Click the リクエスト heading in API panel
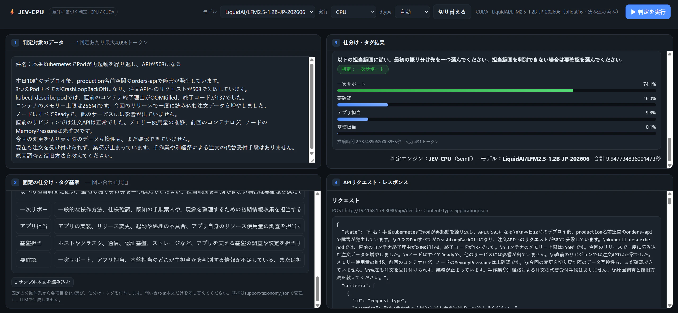The height and width of the screenshot is (313, 678). click(x=346, y=200)
